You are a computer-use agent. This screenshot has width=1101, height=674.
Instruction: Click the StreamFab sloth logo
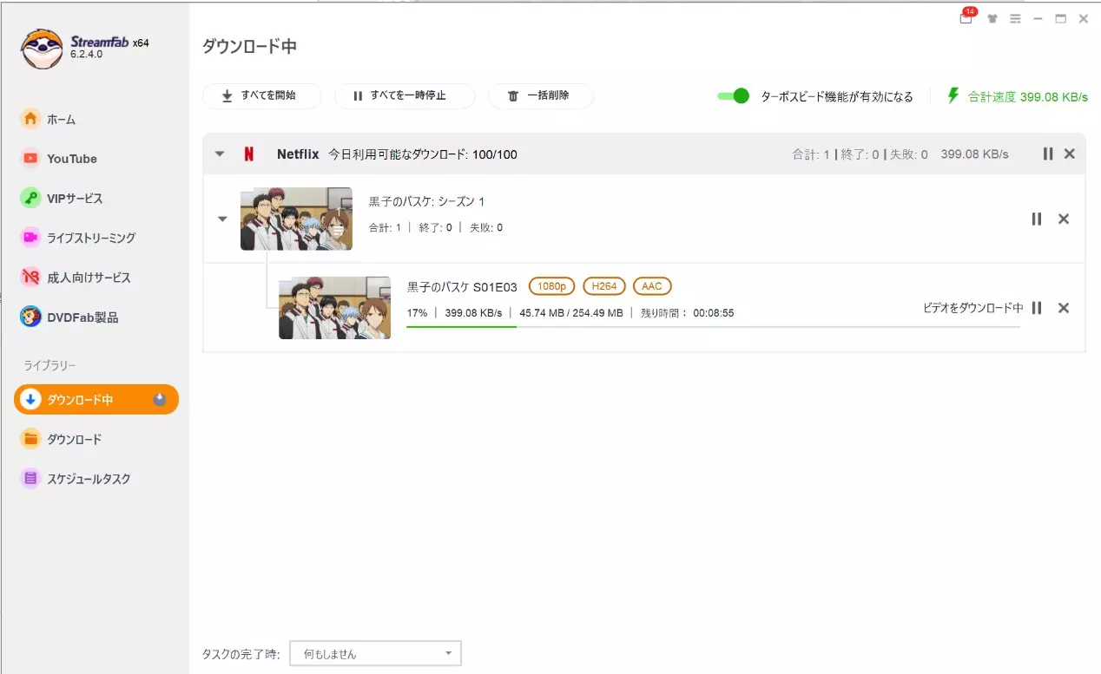41,49
